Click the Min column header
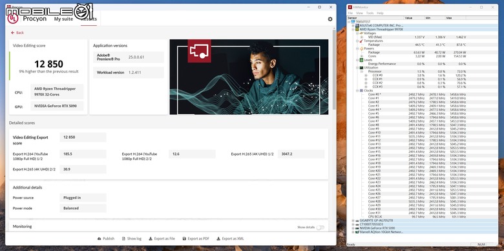 pos(435,17)
